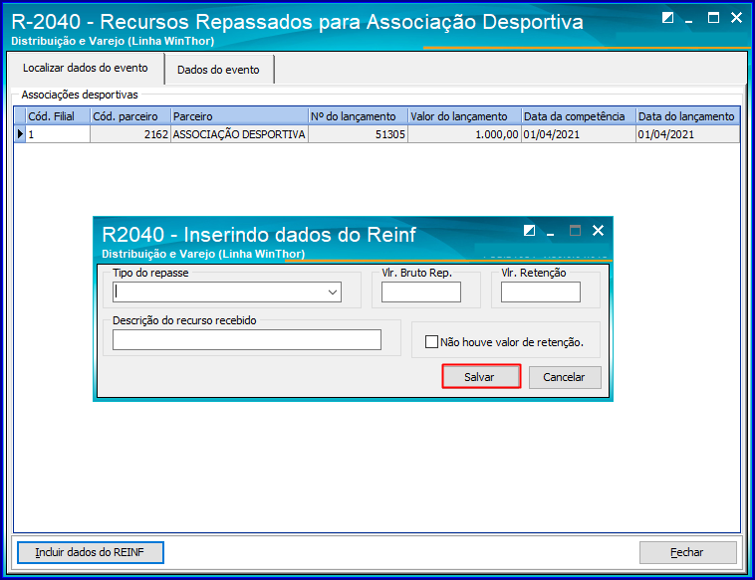
Task: Check Não houve valor de retenção
Action: pos(431,342)
